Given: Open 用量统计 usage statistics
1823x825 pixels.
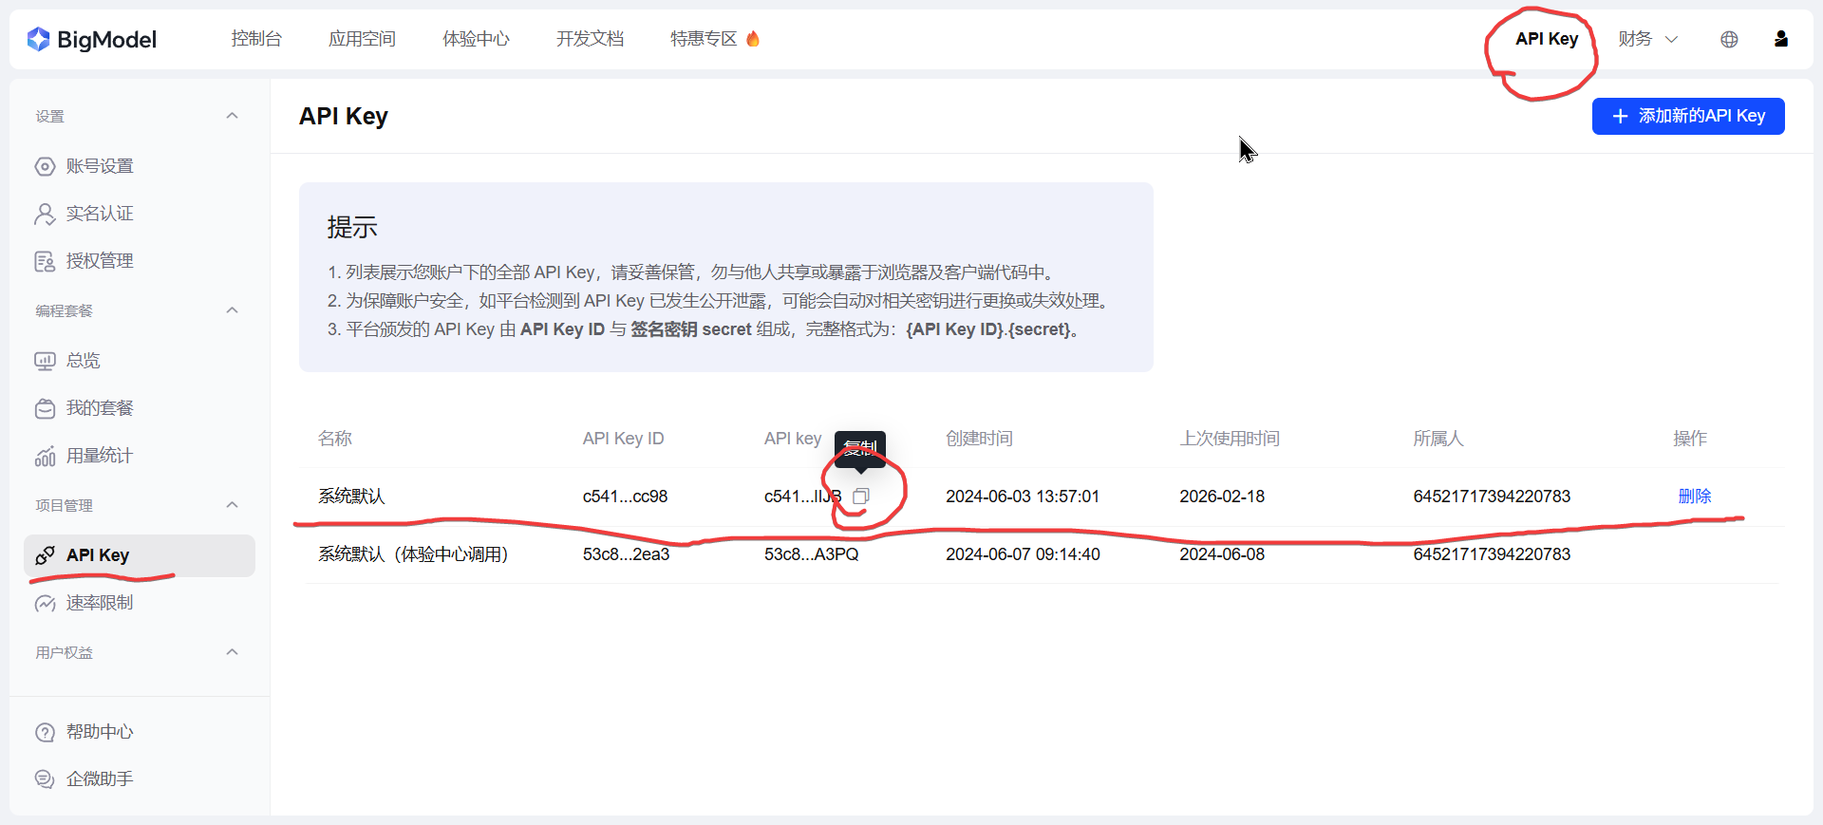Looking at the screenshot, I should pyautogui.click(x=99, y=456).
